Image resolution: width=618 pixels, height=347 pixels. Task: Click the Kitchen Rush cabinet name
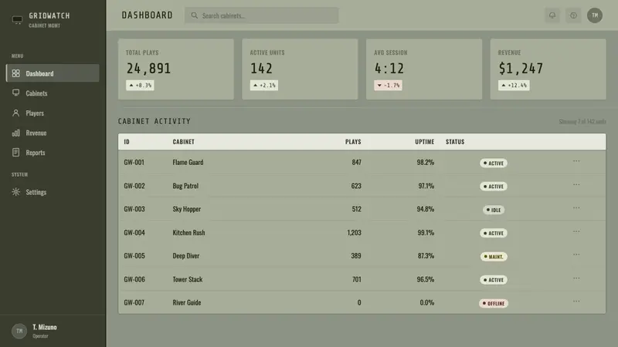188,233
